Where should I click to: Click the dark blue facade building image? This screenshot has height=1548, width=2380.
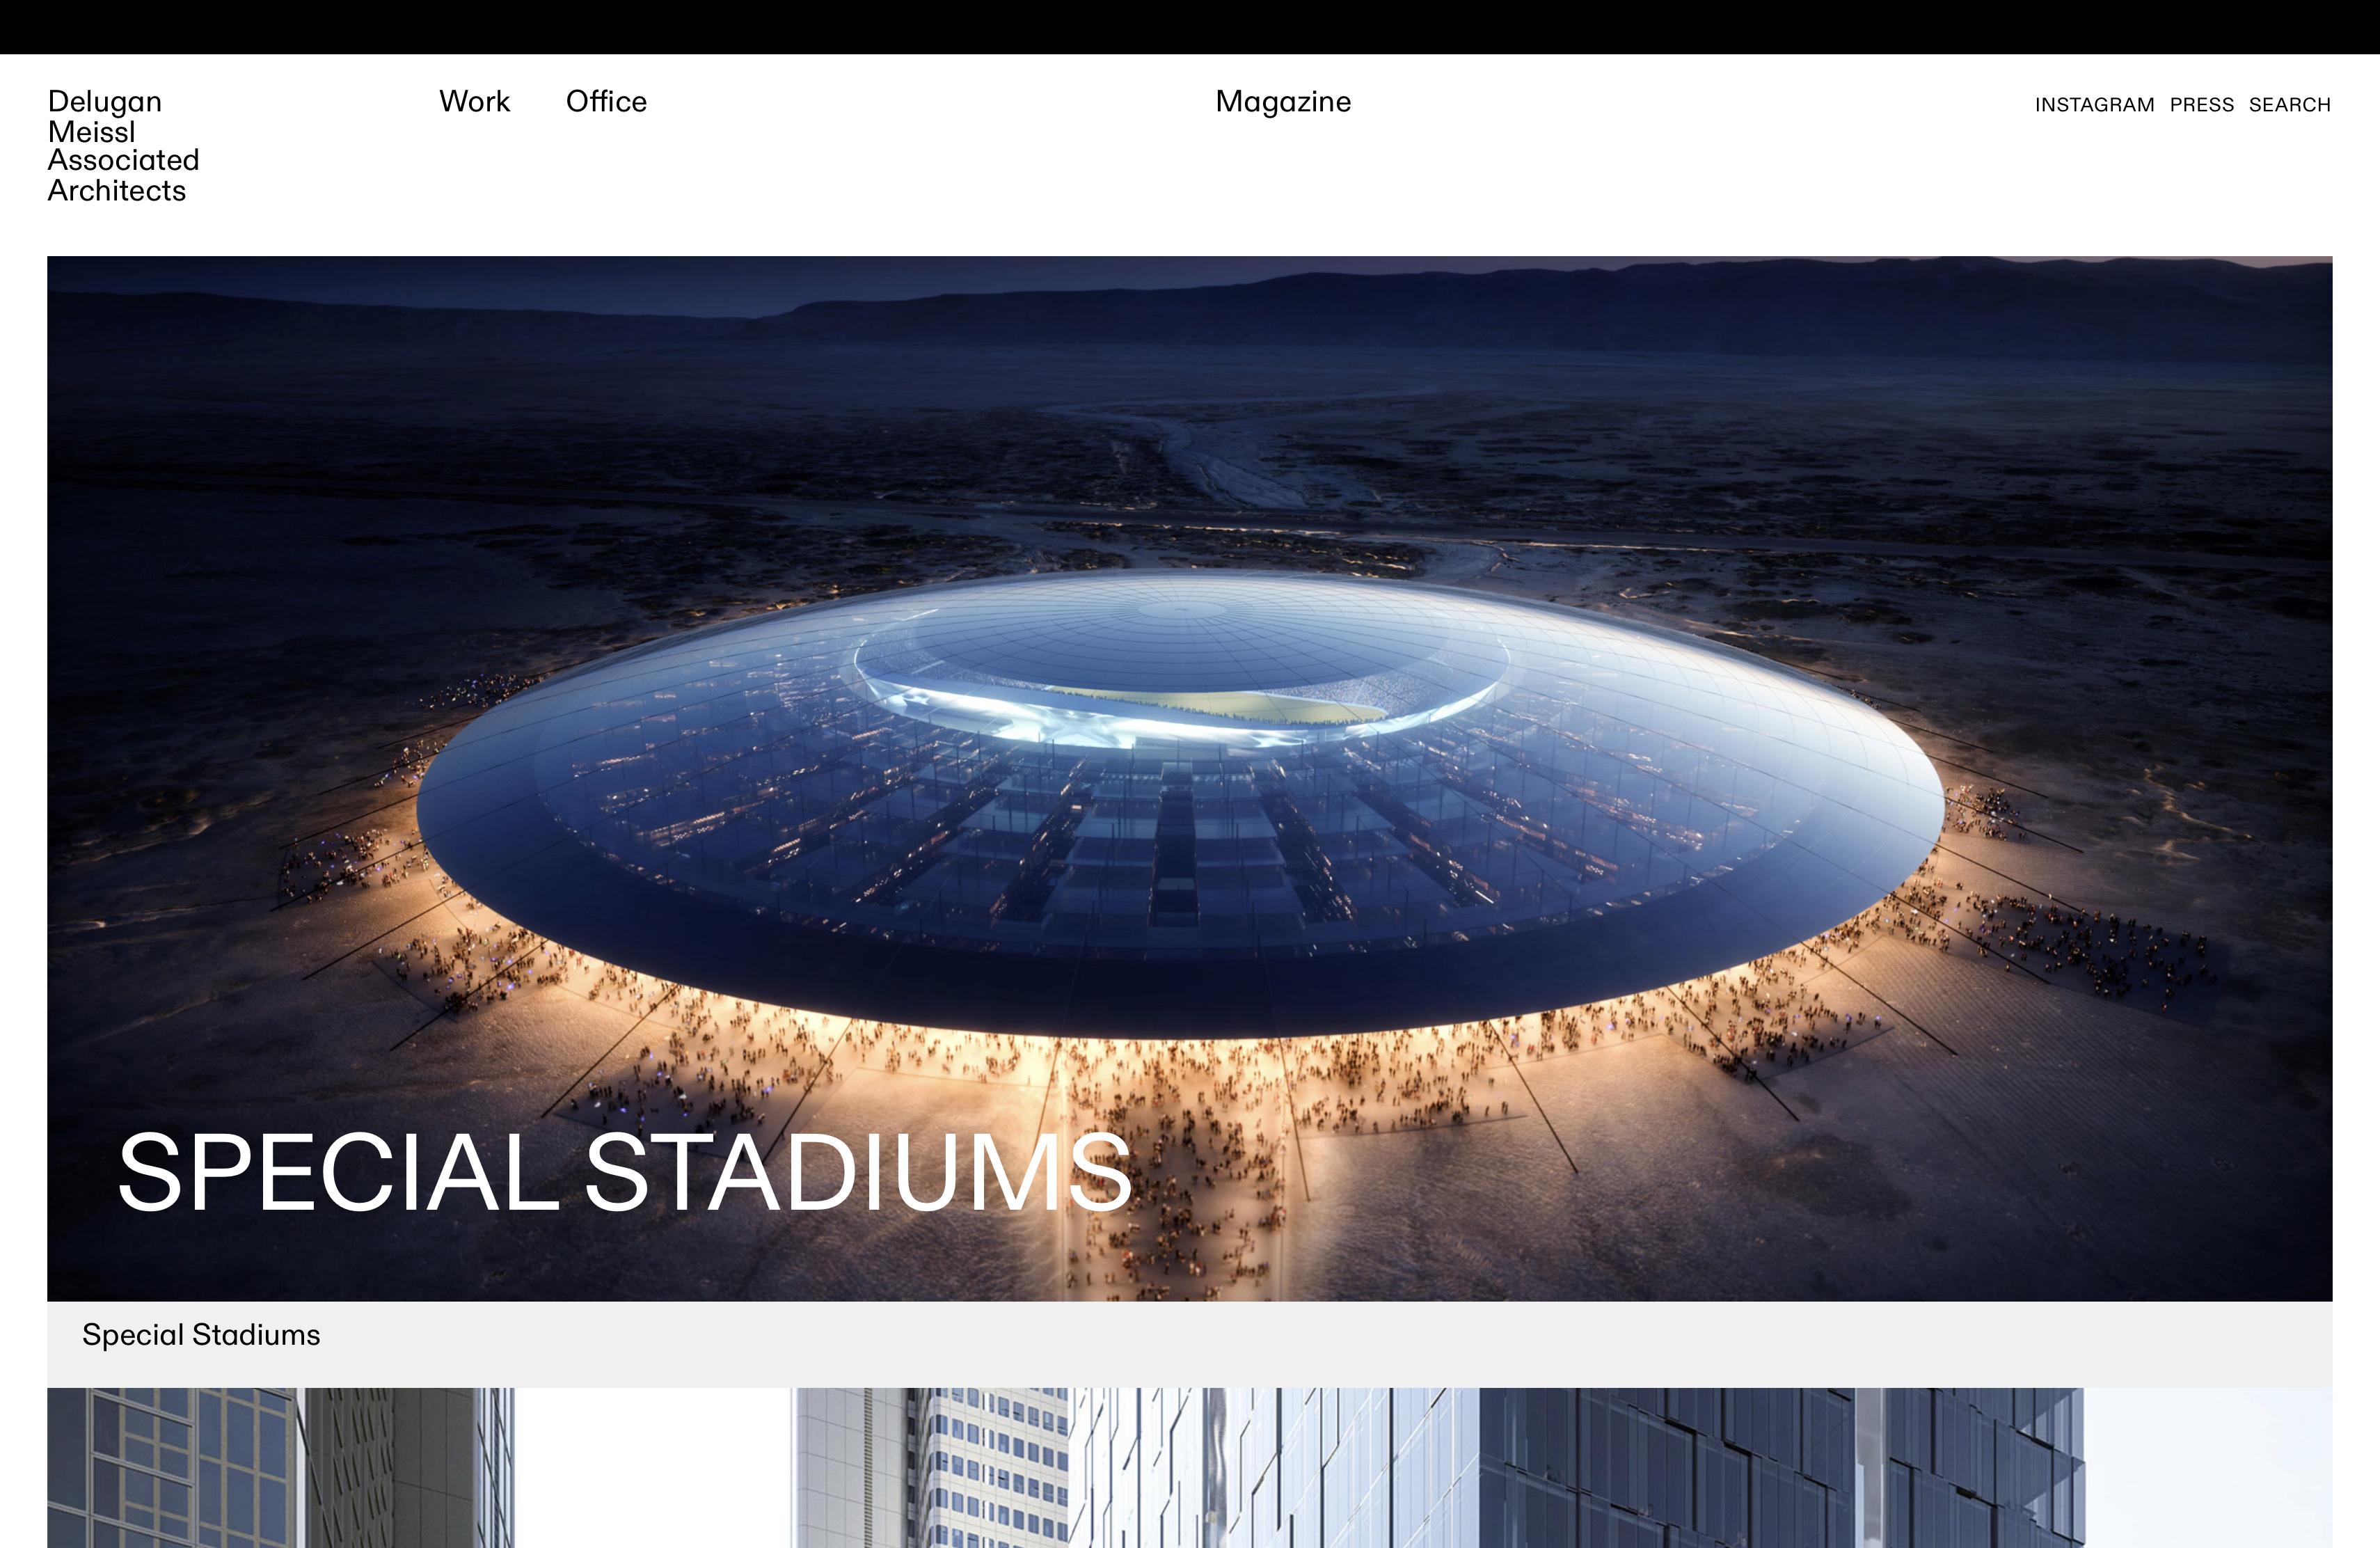pos(1780,1467)
